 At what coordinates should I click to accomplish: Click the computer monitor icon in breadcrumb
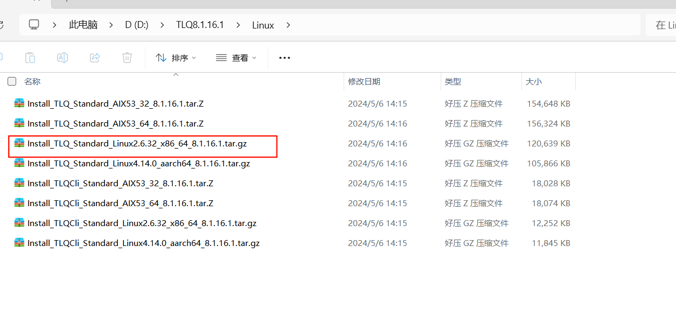click(x=34, y=25)
